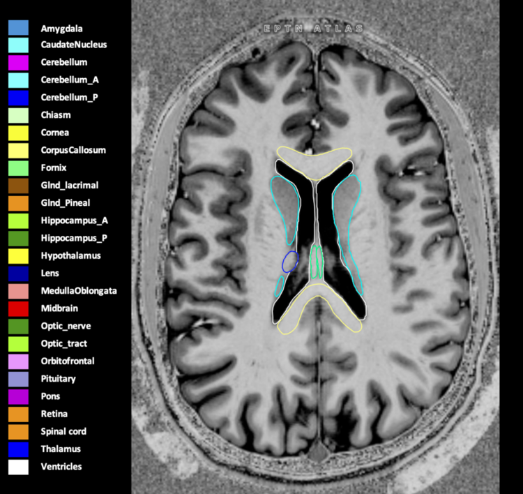Select the swatch next to CaudateNucleus
This screenshot has width=523, height=494.
coord(18,45)
